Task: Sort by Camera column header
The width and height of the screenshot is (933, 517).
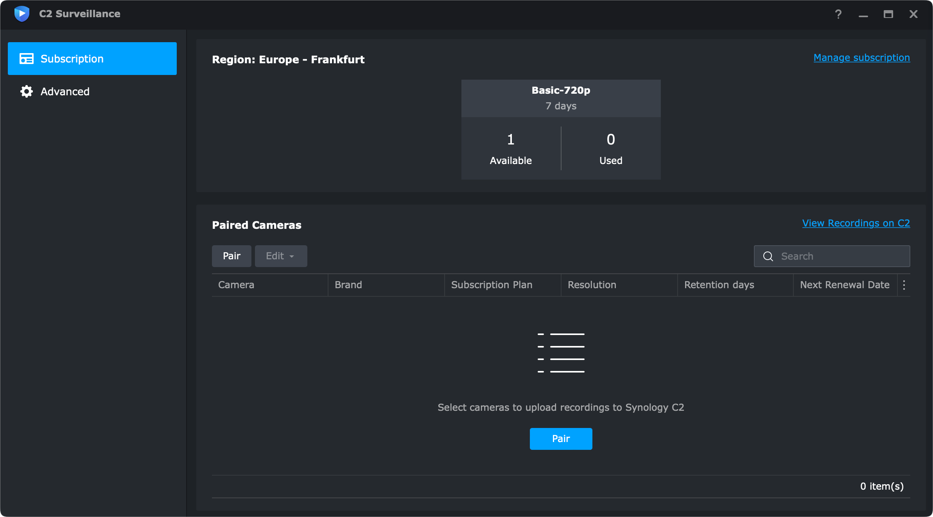Action: pos(270,285)
